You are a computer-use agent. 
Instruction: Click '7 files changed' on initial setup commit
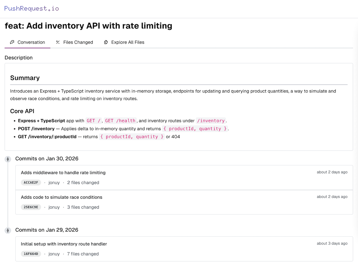click(x=83, y=254)
